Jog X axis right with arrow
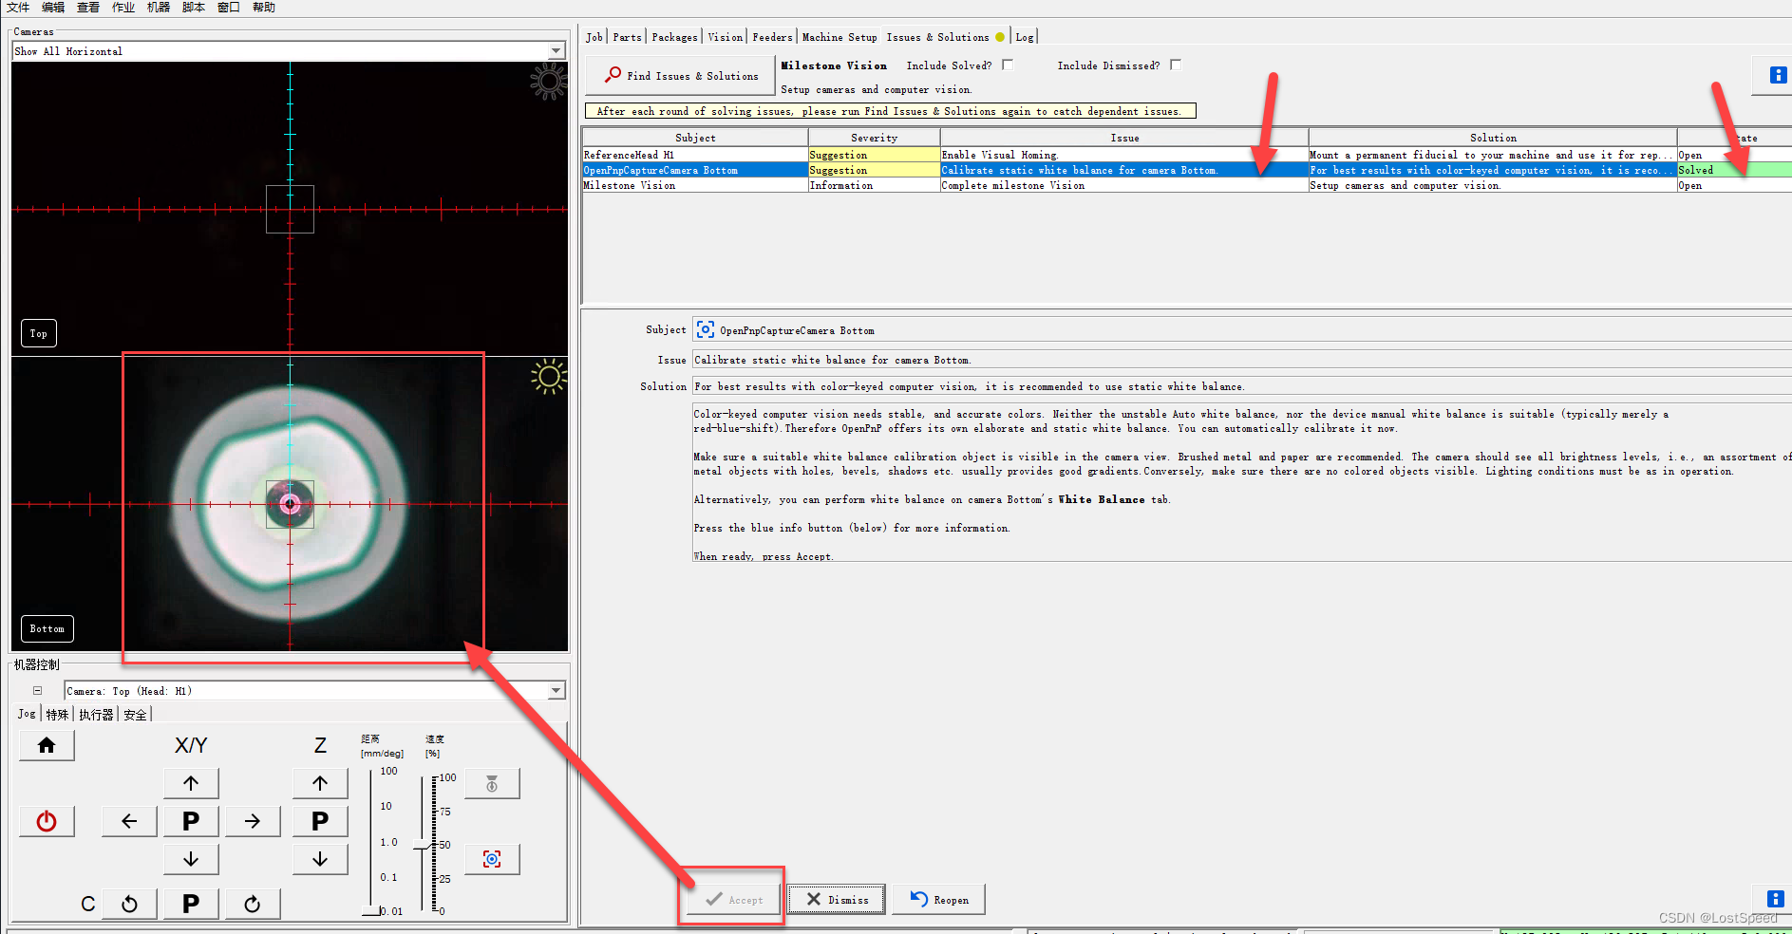This screenshot has width=1792, height=934. 253,821
